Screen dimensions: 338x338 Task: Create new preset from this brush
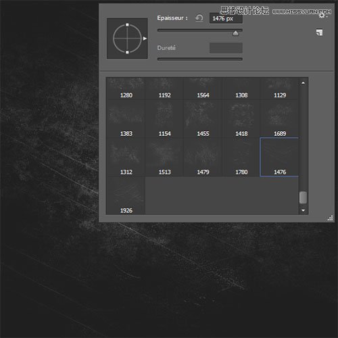tap(319, 32)
